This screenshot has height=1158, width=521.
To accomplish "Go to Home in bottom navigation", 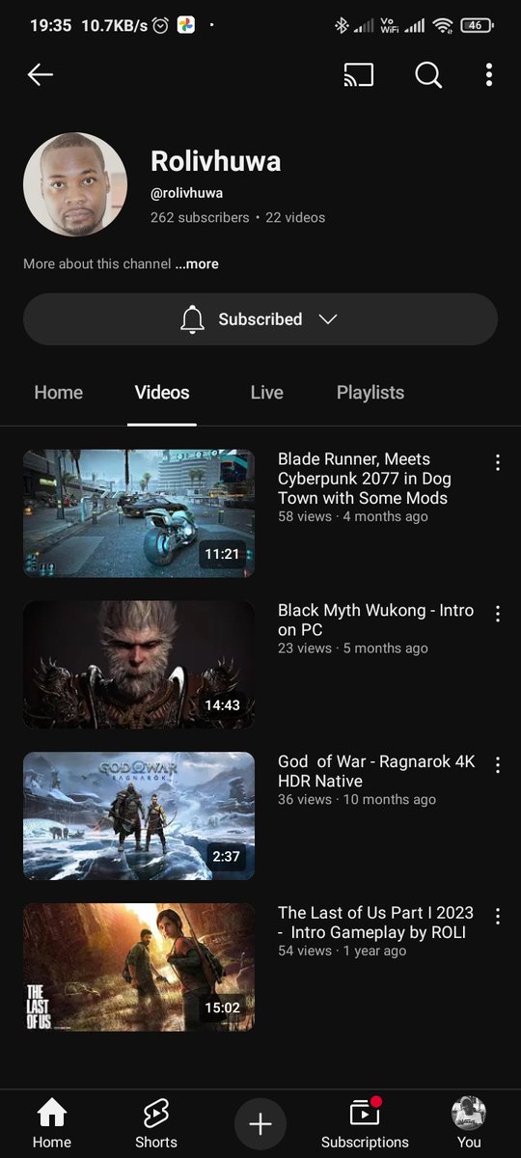I will coord(52,1125).
